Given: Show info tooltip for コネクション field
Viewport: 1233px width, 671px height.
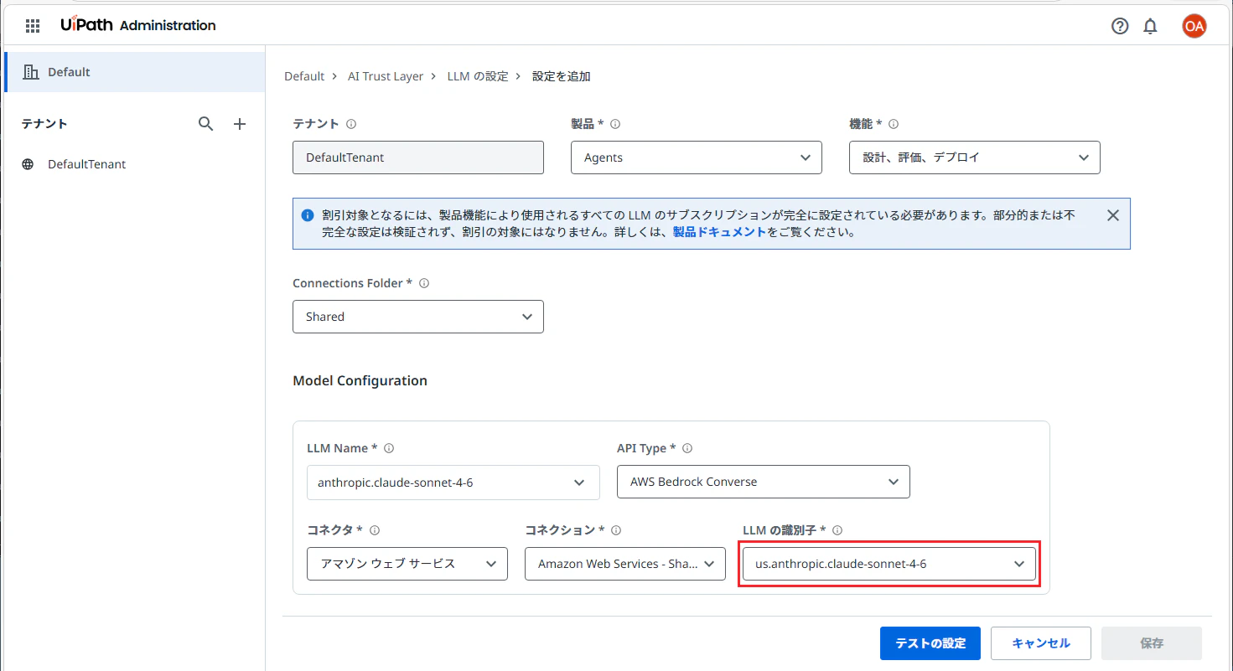Looking at the screenshot, I should pos(617,530).
